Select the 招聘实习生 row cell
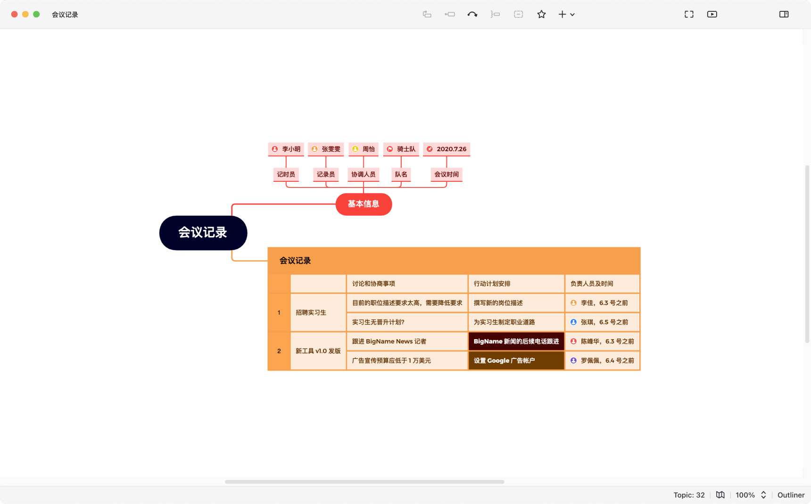Screen dimensions: 811x504 click(x=318, y=312)
